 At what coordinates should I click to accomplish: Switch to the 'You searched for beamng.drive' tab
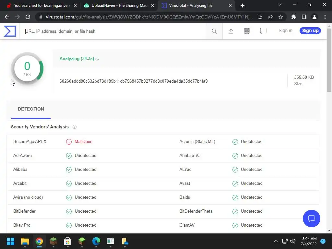coord(41,6)
